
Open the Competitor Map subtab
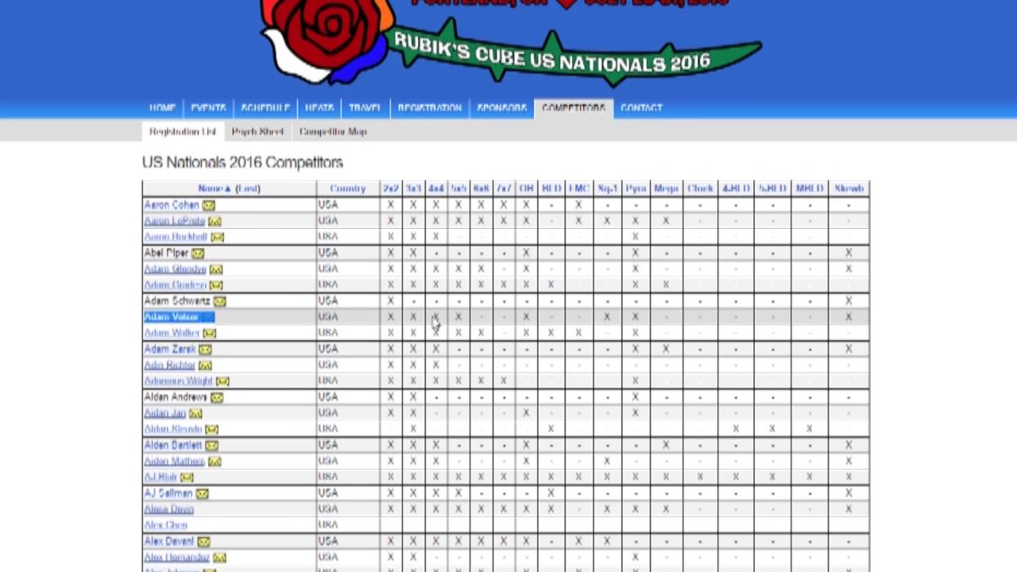coord(333,132)
